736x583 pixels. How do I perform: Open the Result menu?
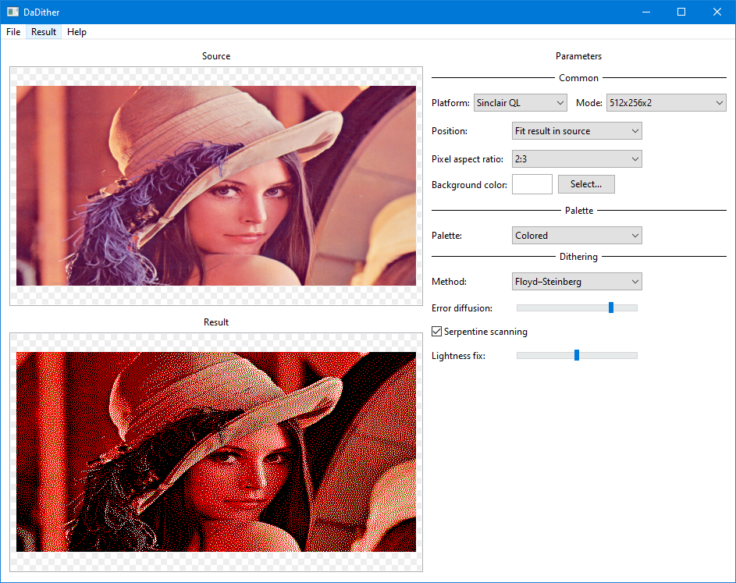pyautogui.click(x=44, y=32)
